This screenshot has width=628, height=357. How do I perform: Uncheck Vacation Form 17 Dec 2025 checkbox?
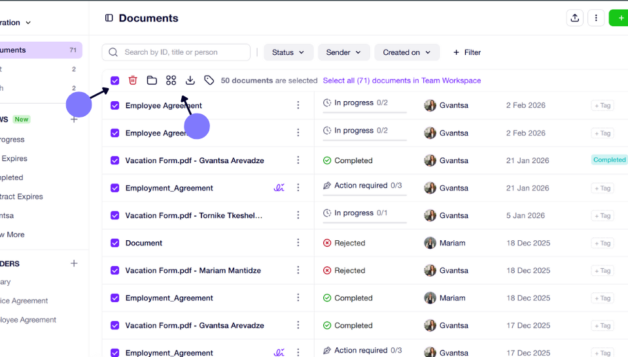pyautogui.click(x=115, y=326)
